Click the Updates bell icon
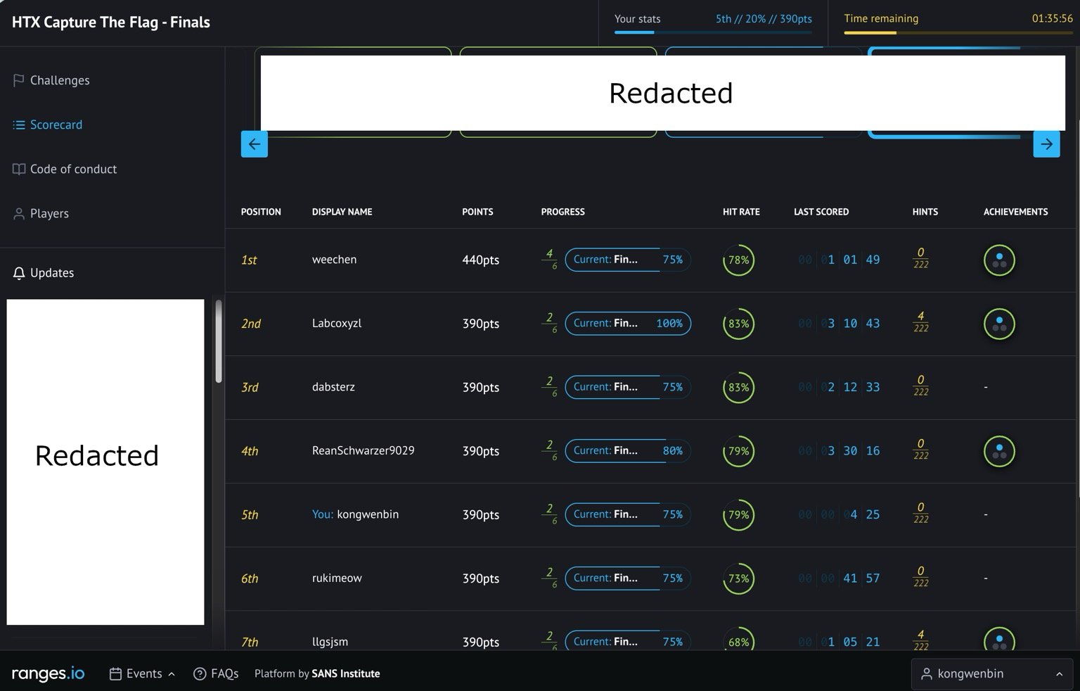 tap(18, 273)
